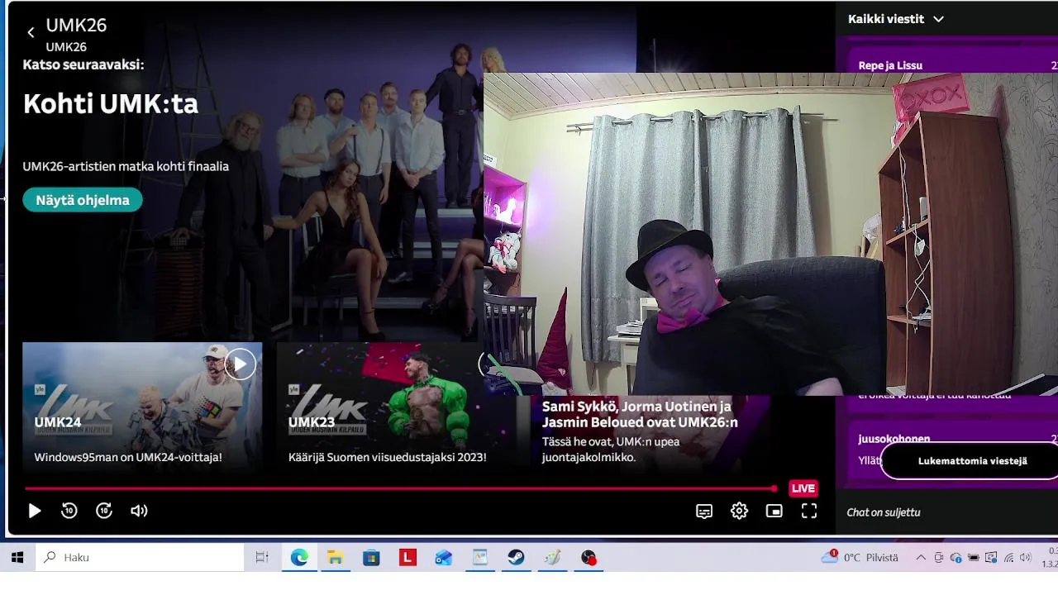Open the UMK24 Windows95man thumbnail

click(142, 407)
